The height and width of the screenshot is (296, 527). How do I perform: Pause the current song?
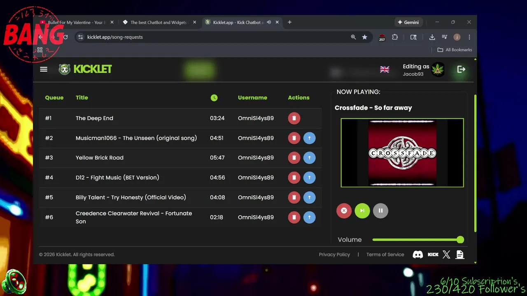(380, 210)
